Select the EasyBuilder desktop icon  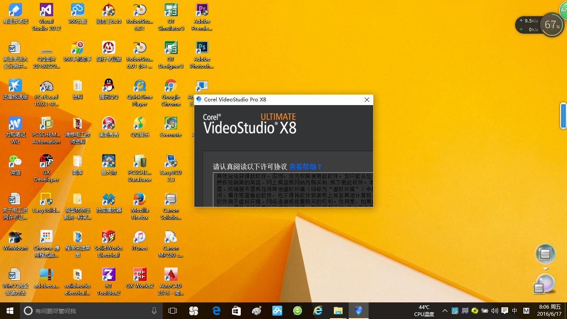tap(46, 203)
